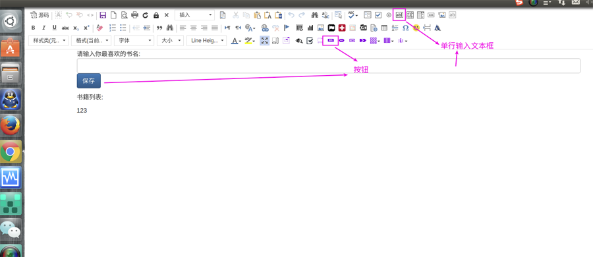Switch to 源码 source view

(x=40, y=15)
